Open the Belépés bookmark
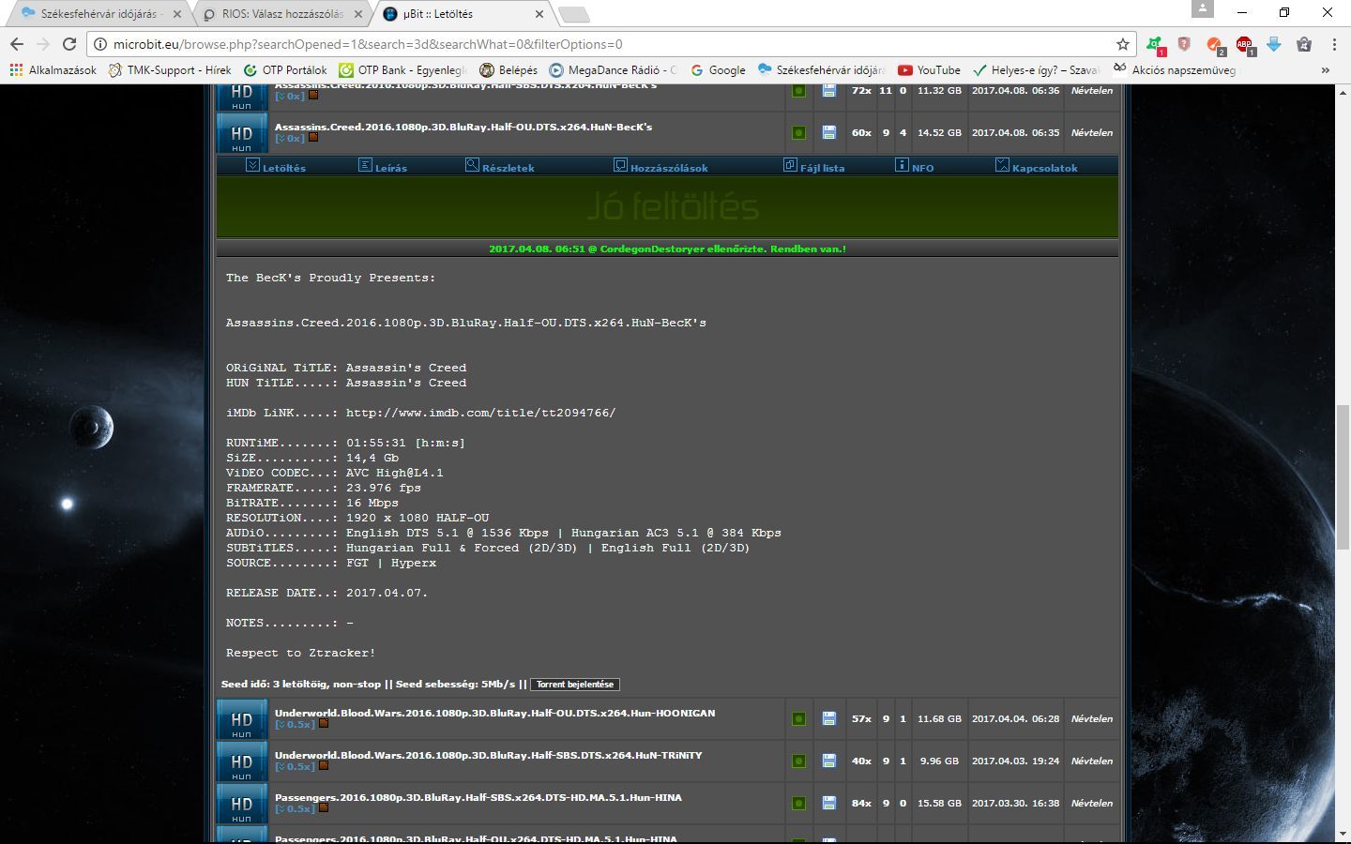 pos(509,69)
